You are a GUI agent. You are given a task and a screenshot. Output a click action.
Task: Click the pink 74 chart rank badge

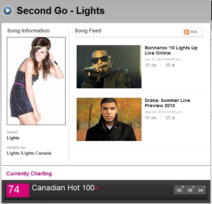18,190
